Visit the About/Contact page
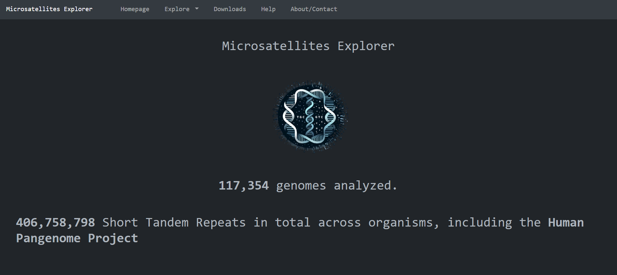Image resolution: width=617 pixels, height=275 pixels. (314, 9)
